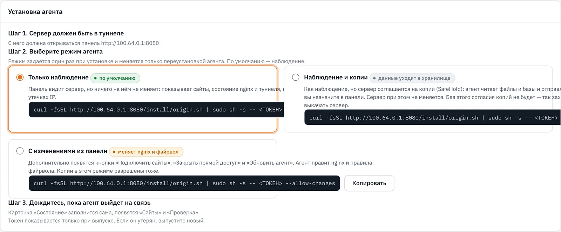This screenshot has height=232, width=561.
Task: Click the curl command under "Только наблюдение"
Action: (x=156, y=109)
